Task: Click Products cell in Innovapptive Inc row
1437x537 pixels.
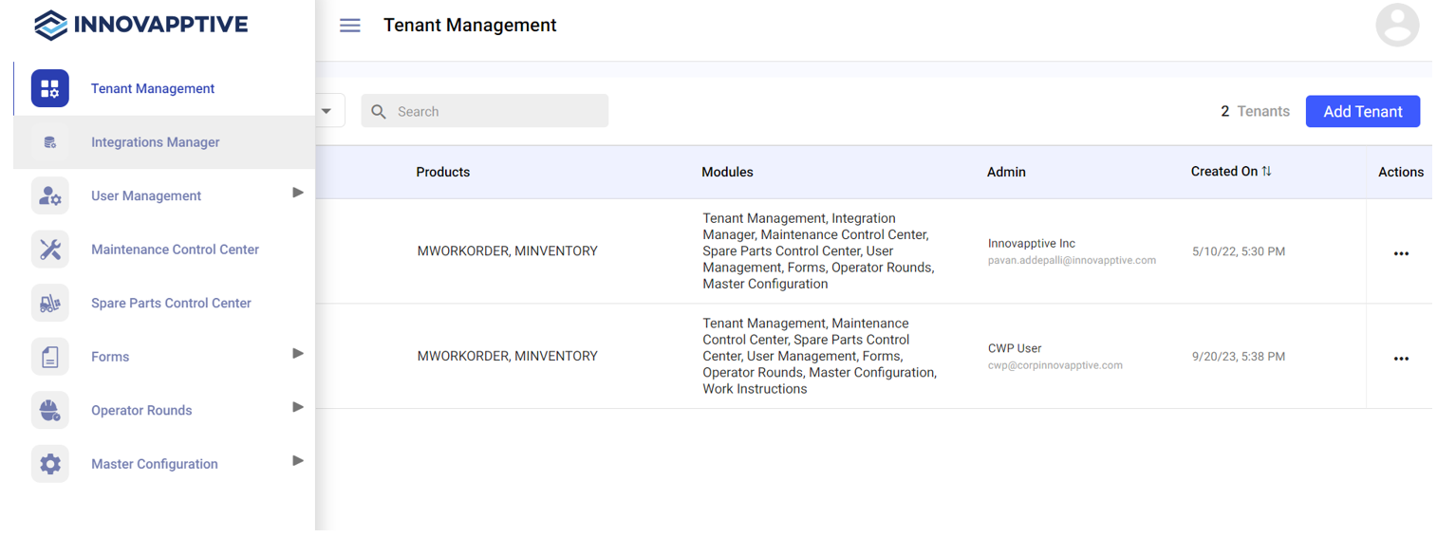Action: pyautogui.click(x=508, y=251)
